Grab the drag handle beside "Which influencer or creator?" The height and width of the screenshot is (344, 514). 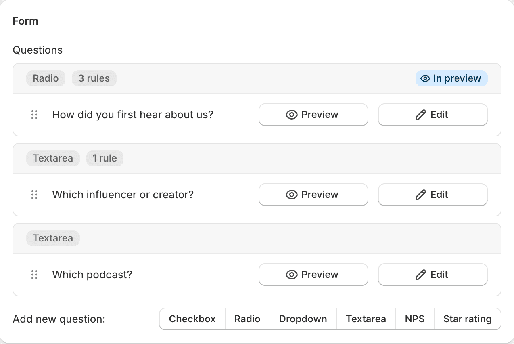tap(34, 195)
